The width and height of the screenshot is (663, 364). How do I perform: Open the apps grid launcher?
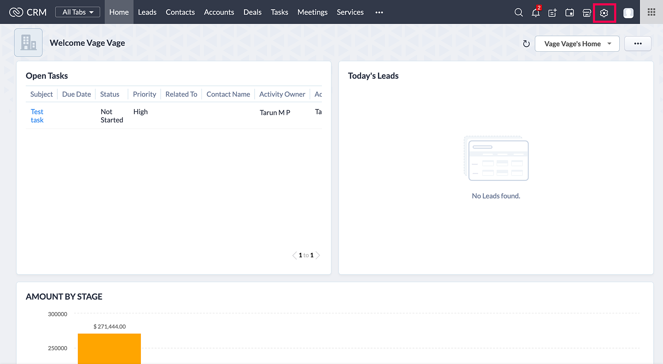click(x=651, y=12)
